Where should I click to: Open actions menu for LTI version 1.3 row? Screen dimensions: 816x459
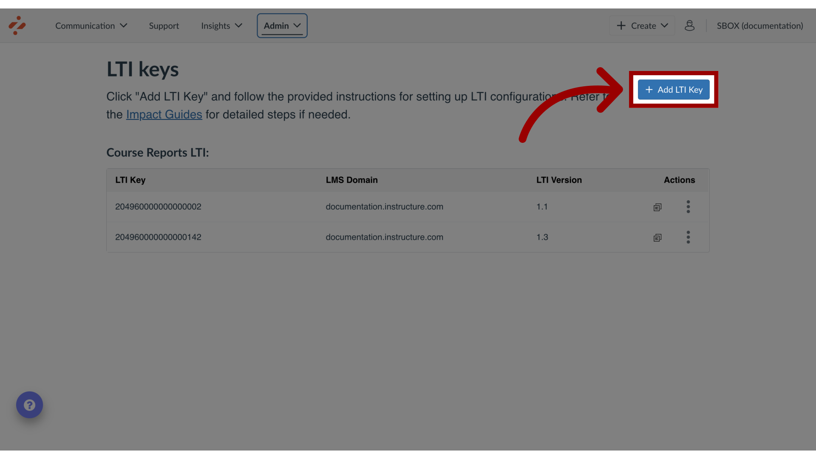point(688,236)
